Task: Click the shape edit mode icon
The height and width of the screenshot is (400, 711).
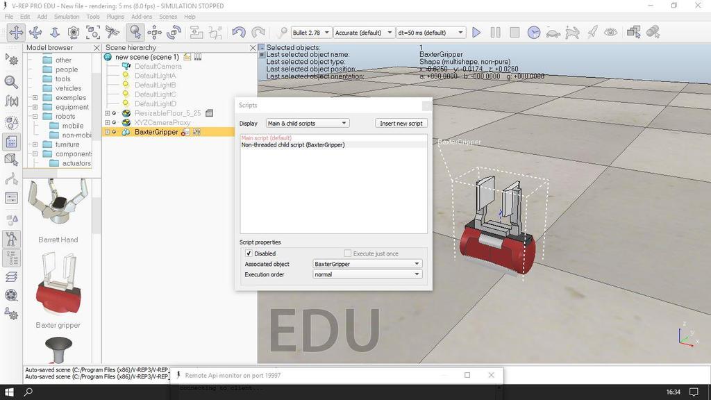Action: [x=11, y=159]
